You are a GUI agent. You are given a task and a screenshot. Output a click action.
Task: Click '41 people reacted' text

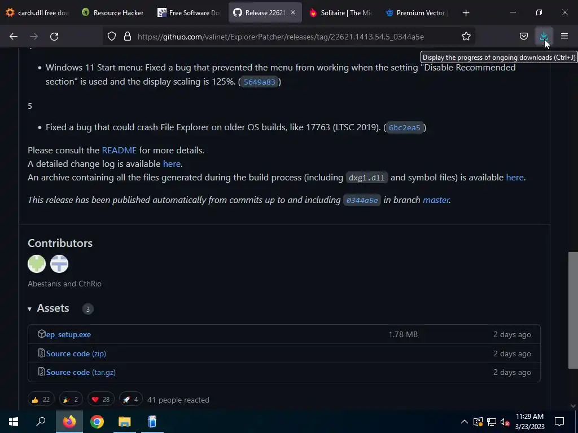click(178, 400)
